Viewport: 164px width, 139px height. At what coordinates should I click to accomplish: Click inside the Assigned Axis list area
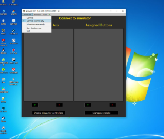(x=48, y=65)
